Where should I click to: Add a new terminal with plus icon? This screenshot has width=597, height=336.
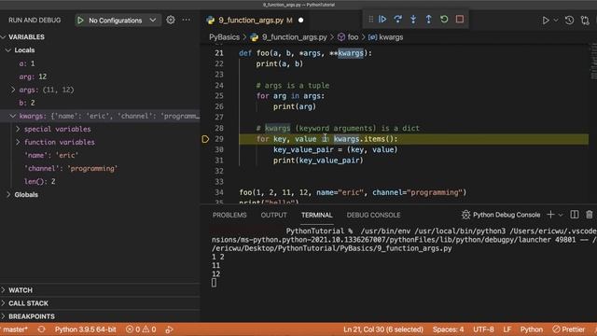550,215
